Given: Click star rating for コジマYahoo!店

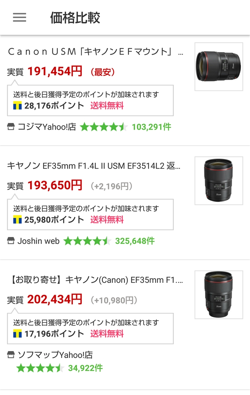Looking at the screenshot, I should click(x=103, y=127).
